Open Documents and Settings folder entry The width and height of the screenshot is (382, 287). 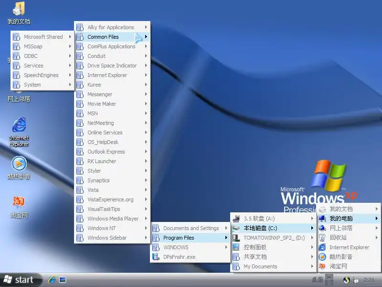click(x=190, y=228)
